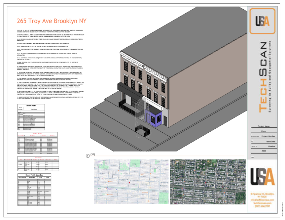Click the A000 sheet number field
The height and width of the screenshot is (220, 285).
264,151
